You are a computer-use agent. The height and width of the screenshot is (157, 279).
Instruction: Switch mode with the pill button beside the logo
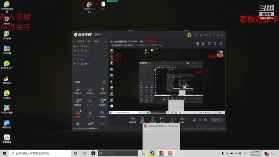[x=98, y=35]
